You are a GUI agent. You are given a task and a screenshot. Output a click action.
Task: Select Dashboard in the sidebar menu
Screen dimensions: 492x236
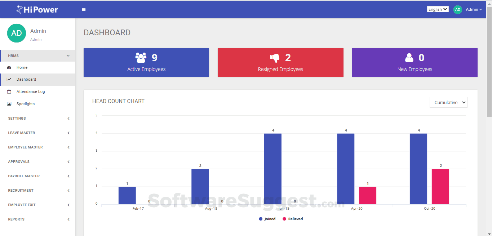click(25, 79)
